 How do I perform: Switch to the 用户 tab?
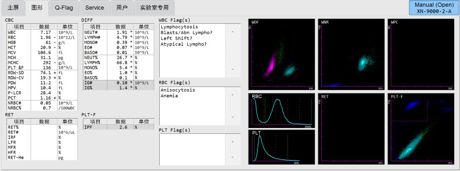click(x=122, y=8)
